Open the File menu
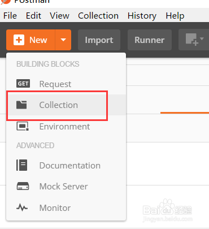Image resolution: width=209 pixels, height=229 pixels. click(x=10, y=16)
